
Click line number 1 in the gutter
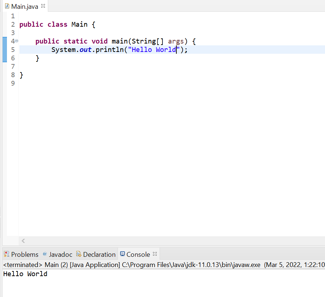(x=13, y=16)
